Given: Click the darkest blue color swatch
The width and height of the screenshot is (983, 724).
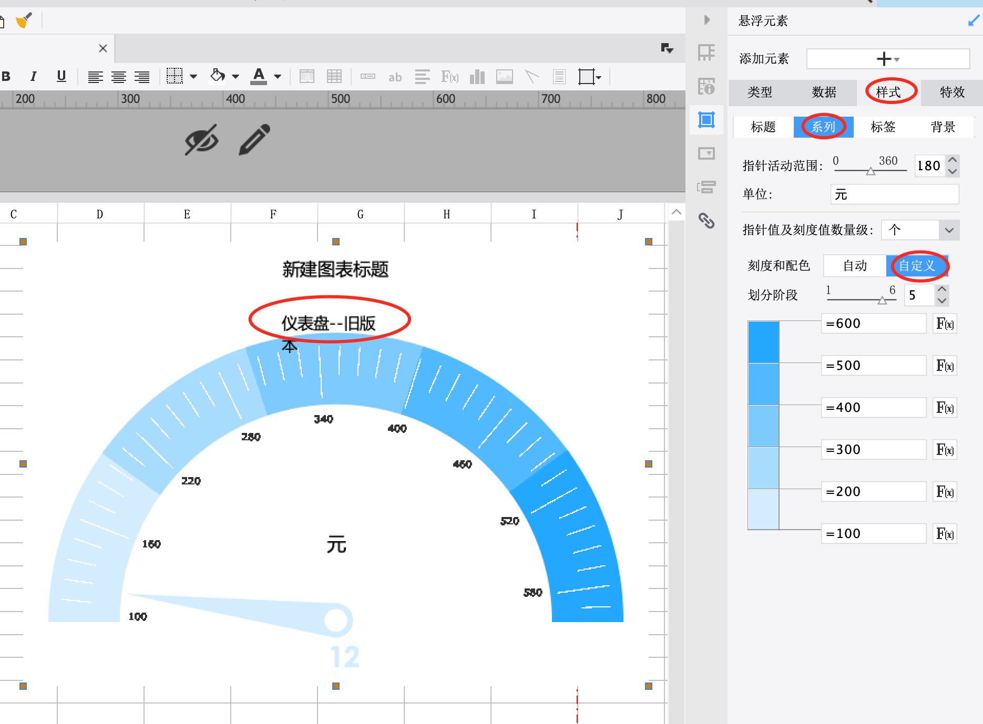Looking at the screenshot, I should [x=763, y=342].
